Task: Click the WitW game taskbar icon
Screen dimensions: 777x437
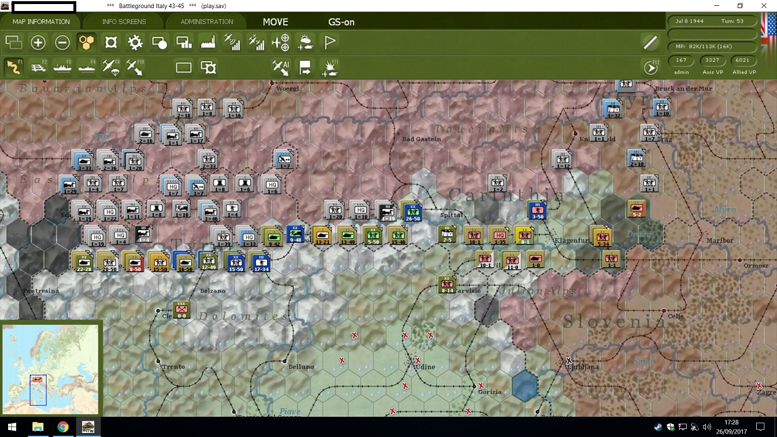Action: tap(88, 427)
